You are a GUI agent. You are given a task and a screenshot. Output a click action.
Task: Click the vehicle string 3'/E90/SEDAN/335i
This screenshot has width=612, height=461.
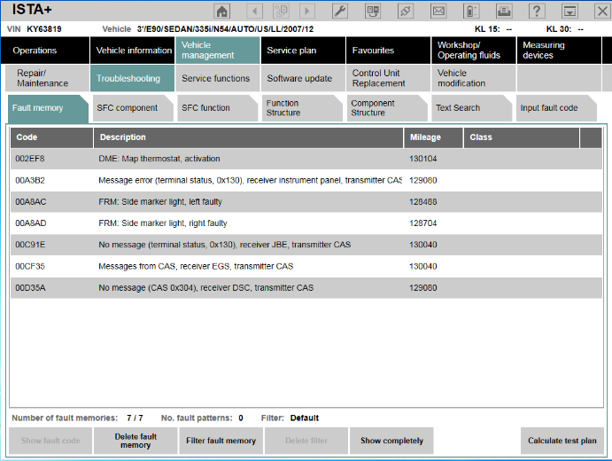225,29
